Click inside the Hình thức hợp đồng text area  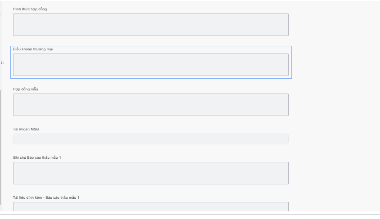pos(151,25)
